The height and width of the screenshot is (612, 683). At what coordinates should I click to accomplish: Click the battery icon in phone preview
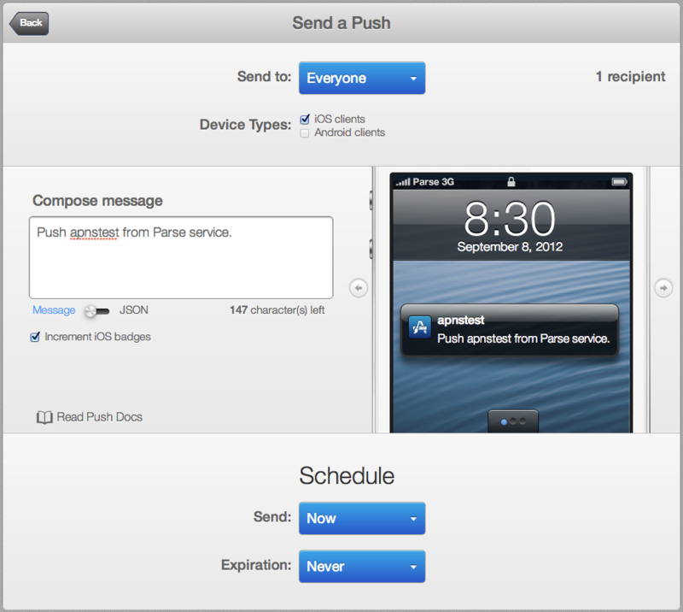click(x=620, y=182)
